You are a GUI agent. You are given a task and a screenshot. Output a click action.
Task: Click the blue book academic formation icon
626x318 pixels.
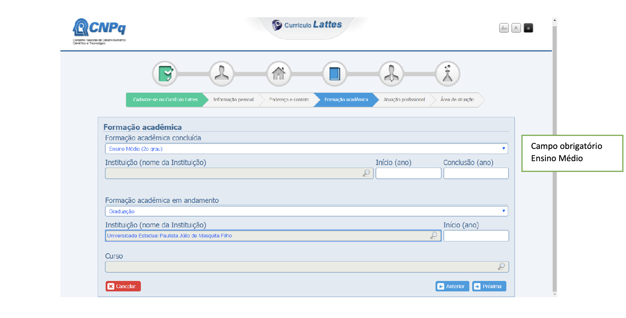335,74
